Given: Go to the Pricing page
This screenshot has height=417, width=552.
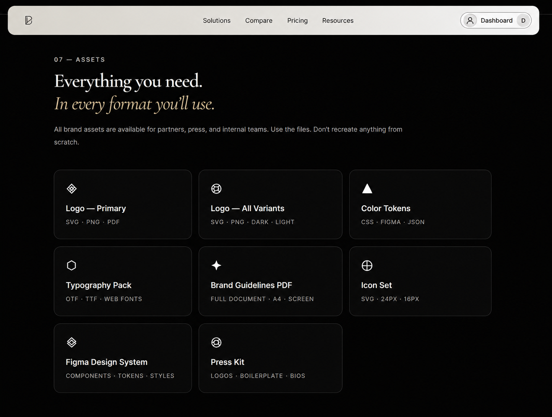Looking at the screenshot, I should [x=297, y=21].
